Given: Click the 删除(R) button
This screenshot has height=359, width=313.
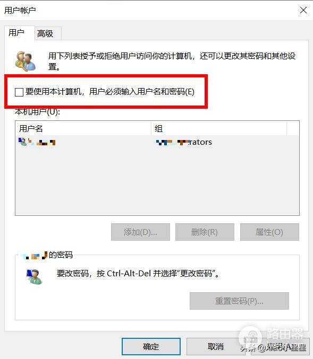Looking at the screenshot, I should 205,232.
